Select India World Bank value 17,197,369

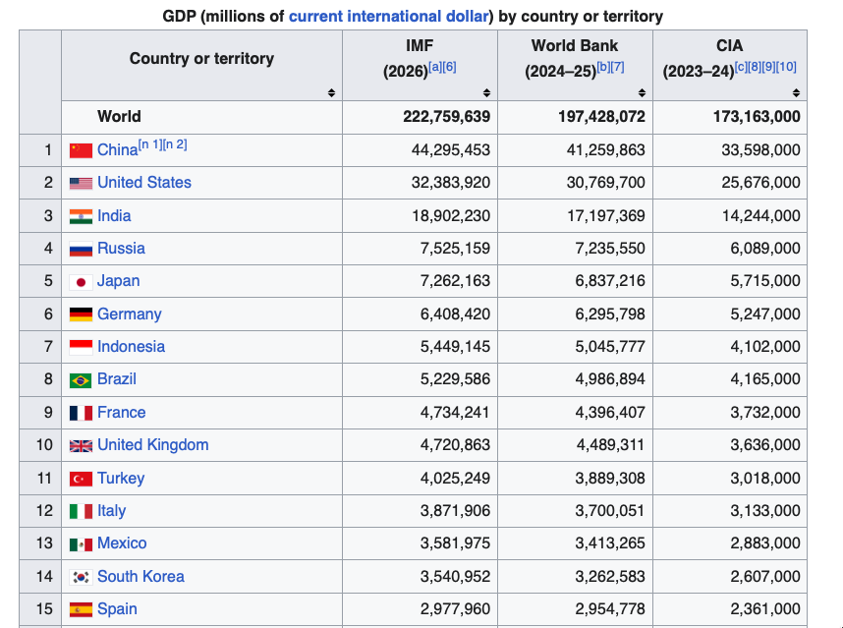(606, 215)
